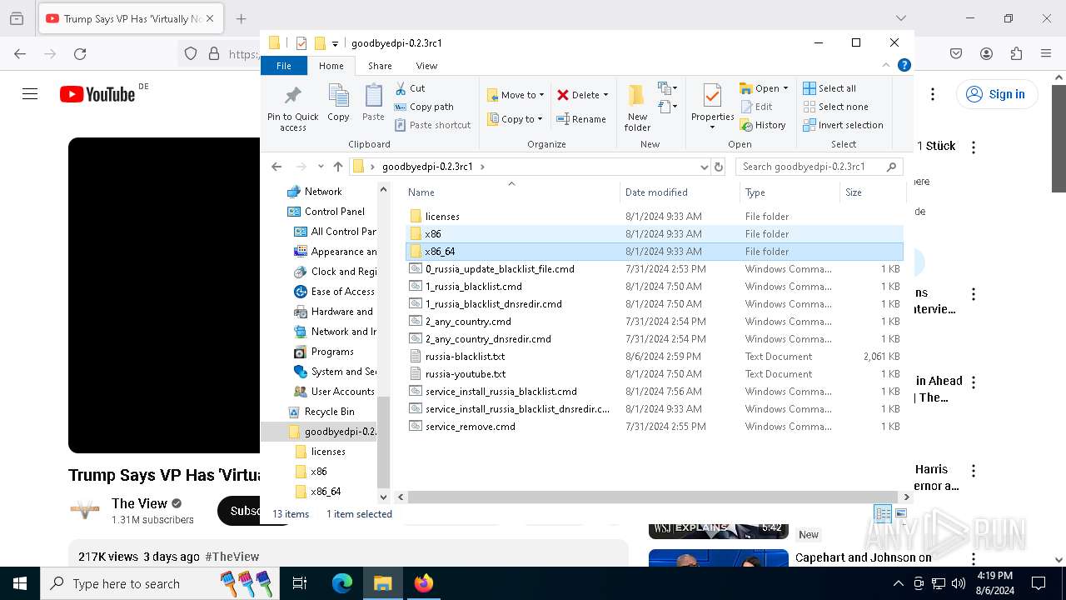Click the Search goodbyedpi-0.2.3rc1 field
The height and width of the screenshot is (600, 1066).
[819, 167]
